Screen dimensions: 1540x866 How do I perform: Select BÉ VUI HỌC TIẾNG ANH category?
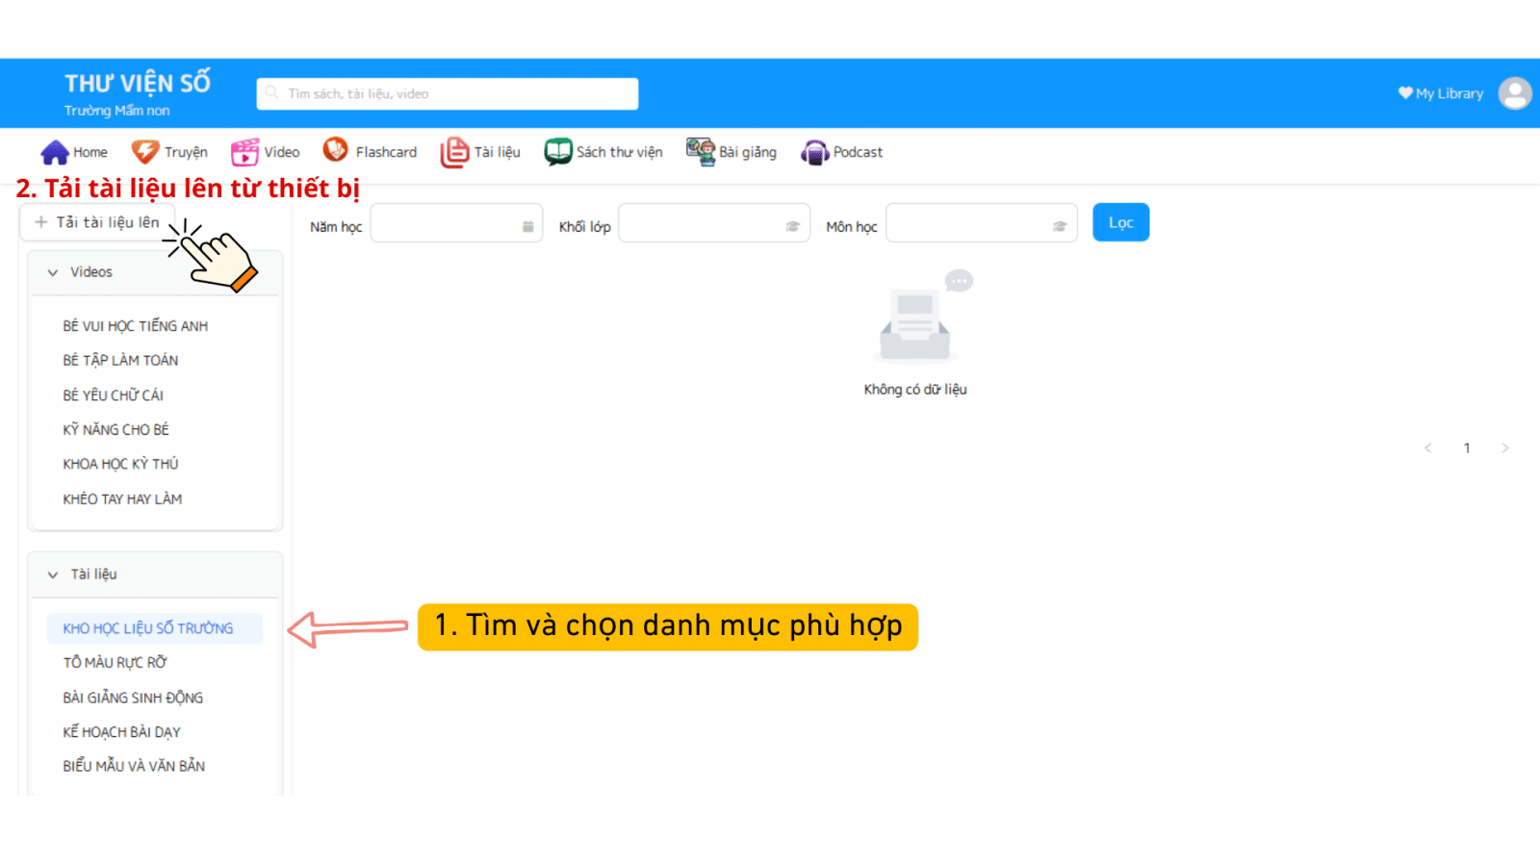tap(136, 326)
